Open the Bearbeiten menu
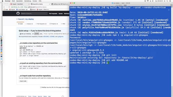Viewport: 173px width, 97px height. point(19,1)
